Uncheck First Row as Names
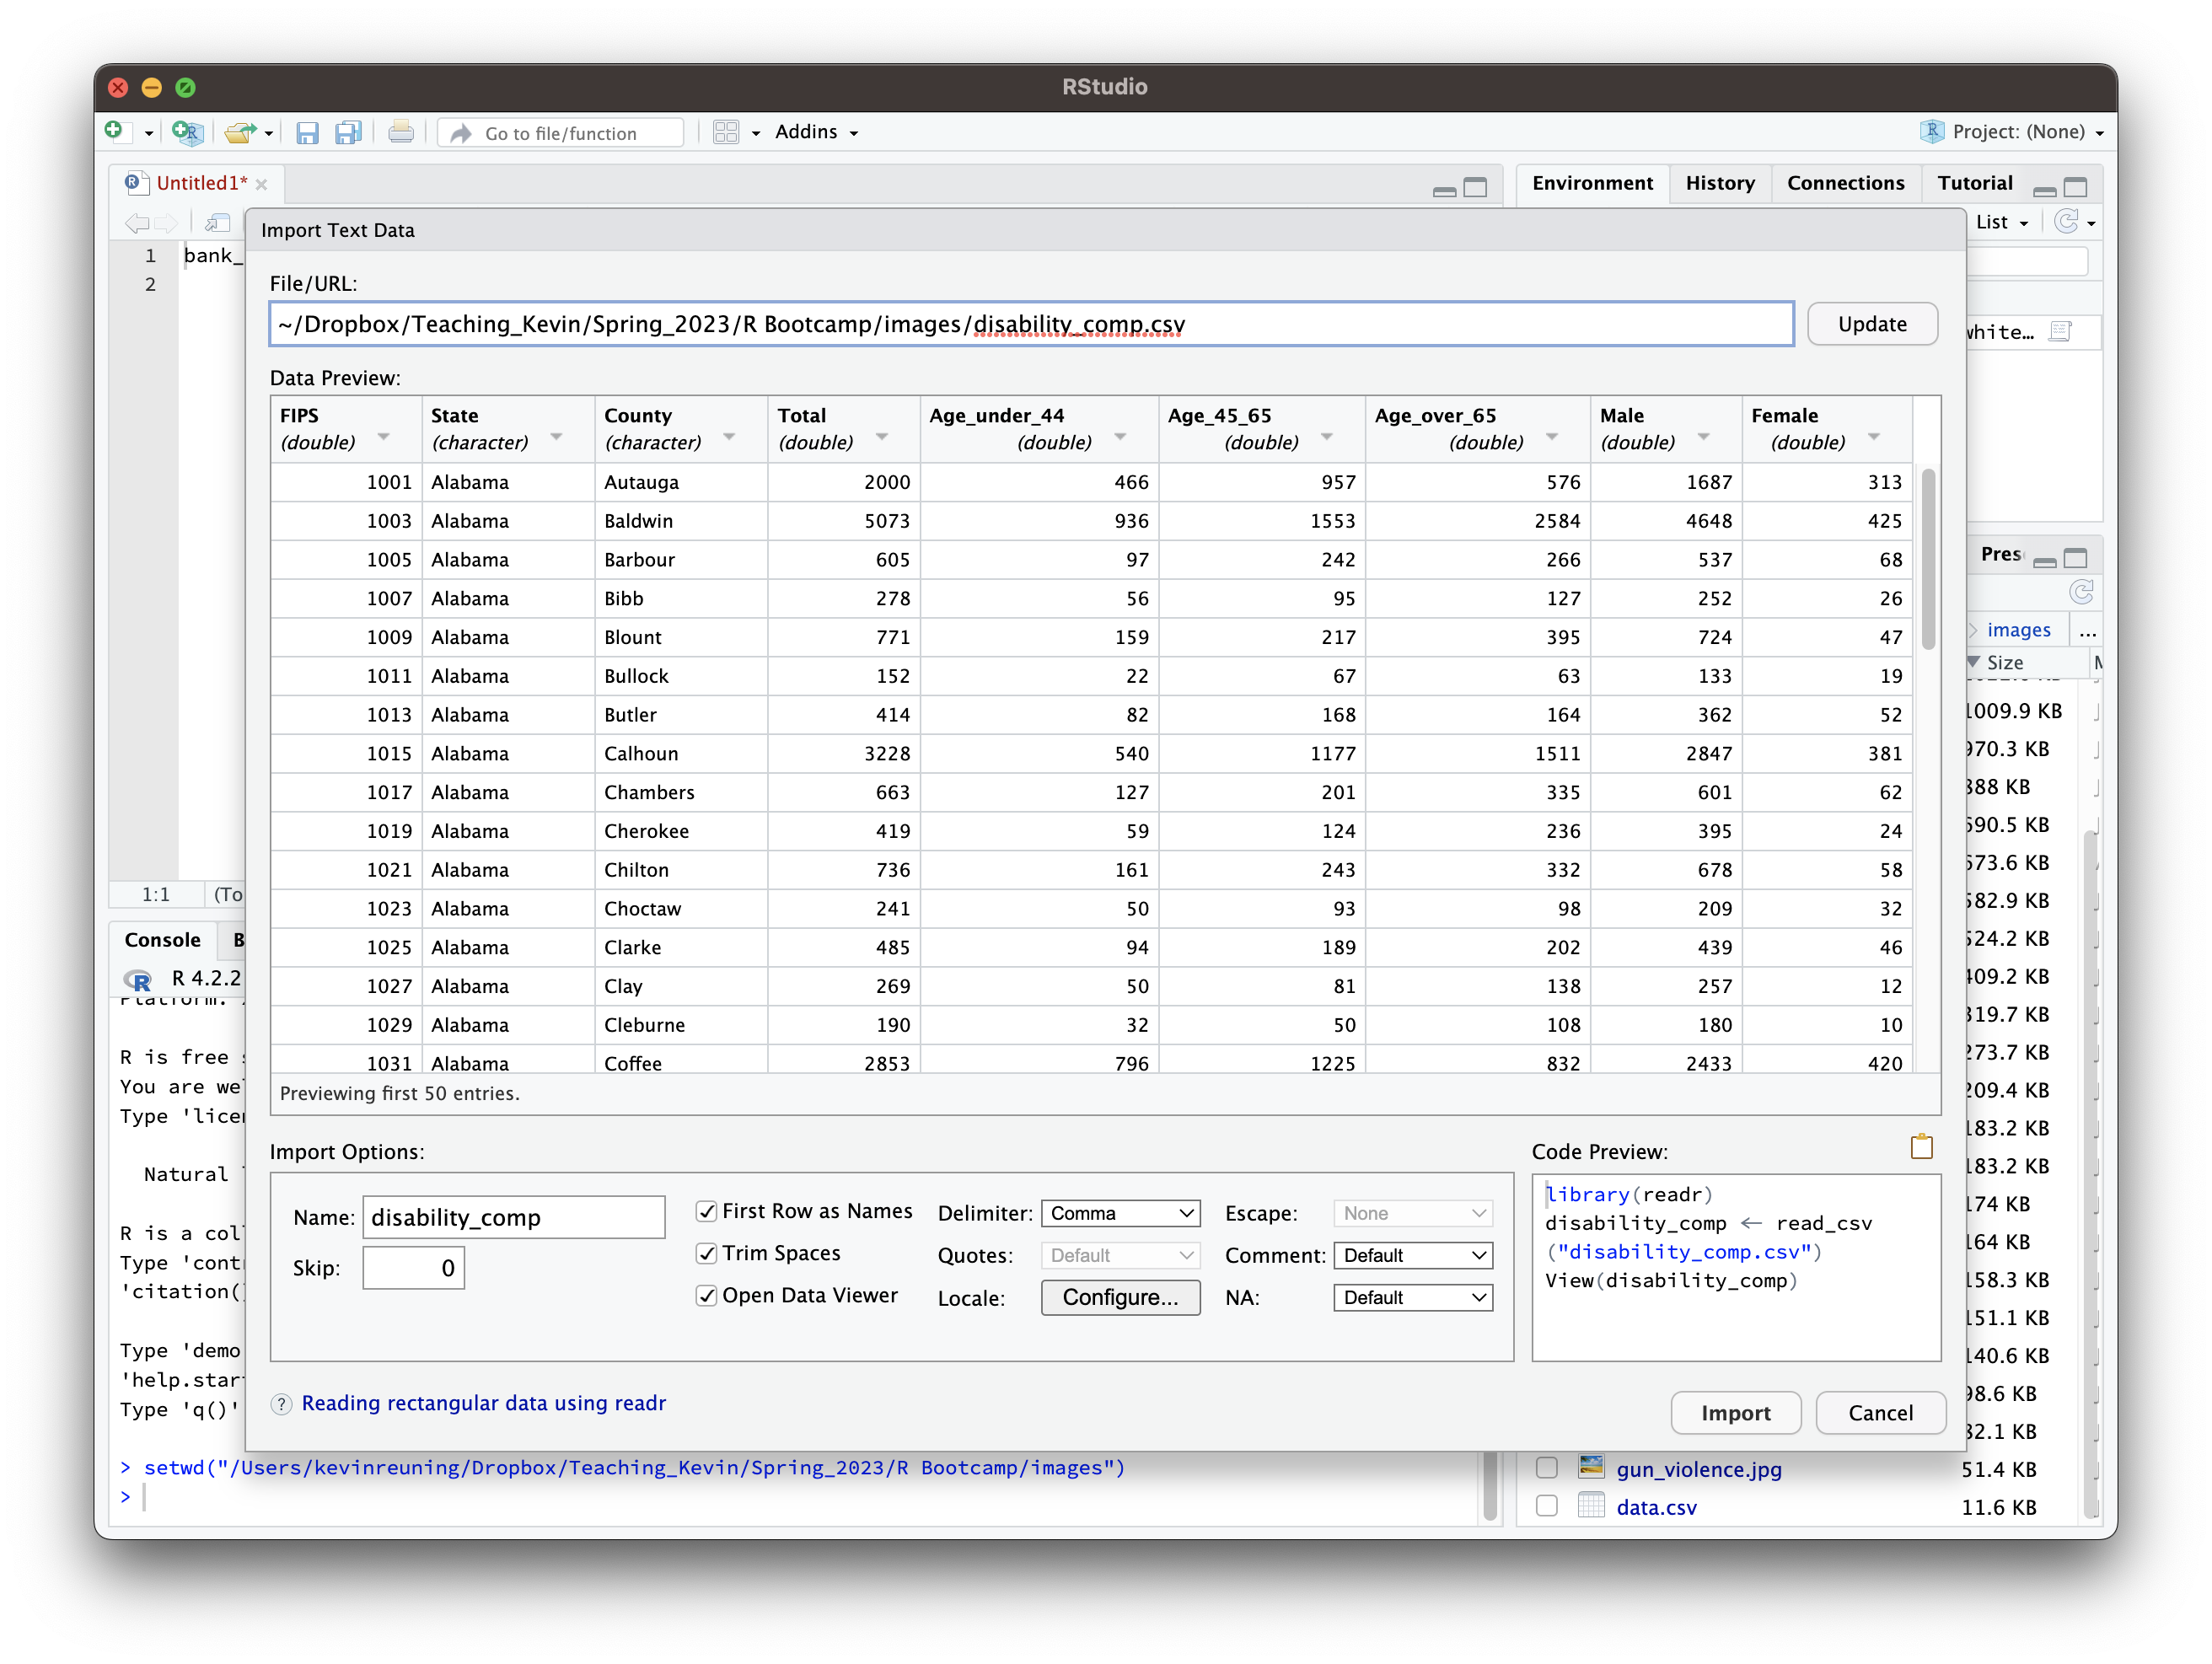This screenshot has height=1664, width=2212. [x=706, y=1211]
